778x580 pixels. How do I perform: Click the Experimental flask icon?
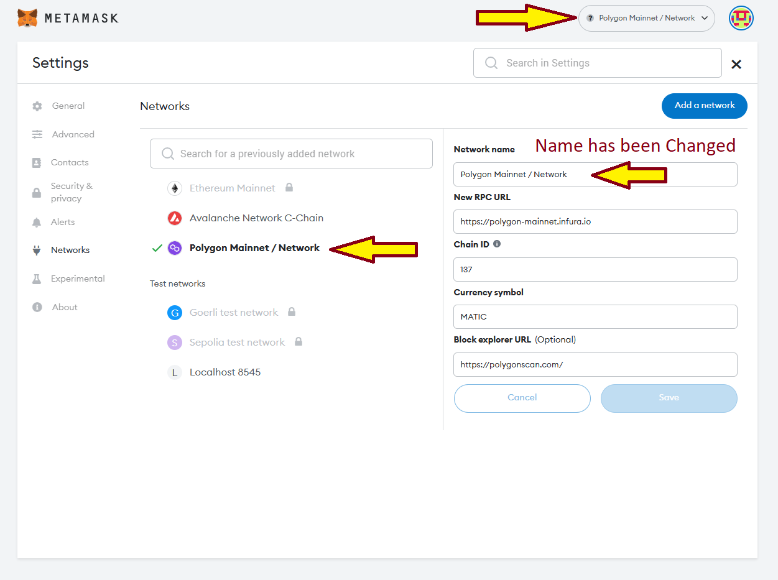pos(37,279)
